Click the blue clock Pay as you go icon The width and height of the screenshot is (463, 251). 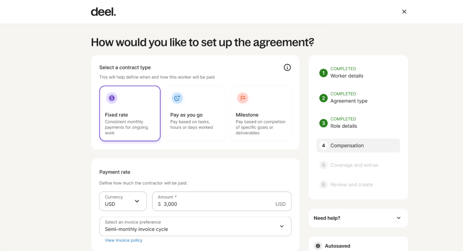click(177, 98)
